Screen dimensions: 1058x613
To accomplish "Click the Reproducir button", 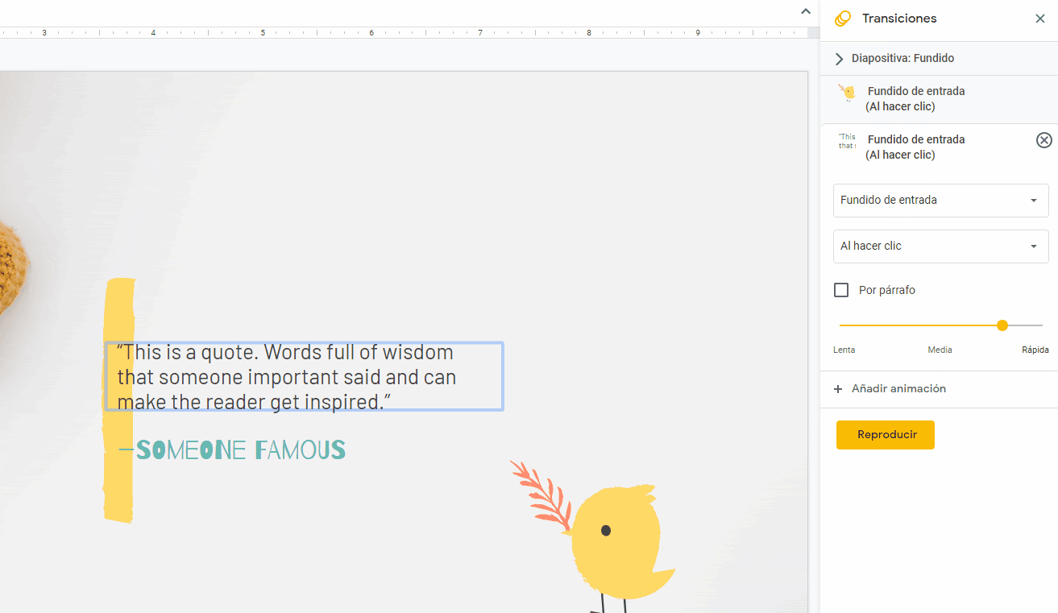I will click(886, 435).
